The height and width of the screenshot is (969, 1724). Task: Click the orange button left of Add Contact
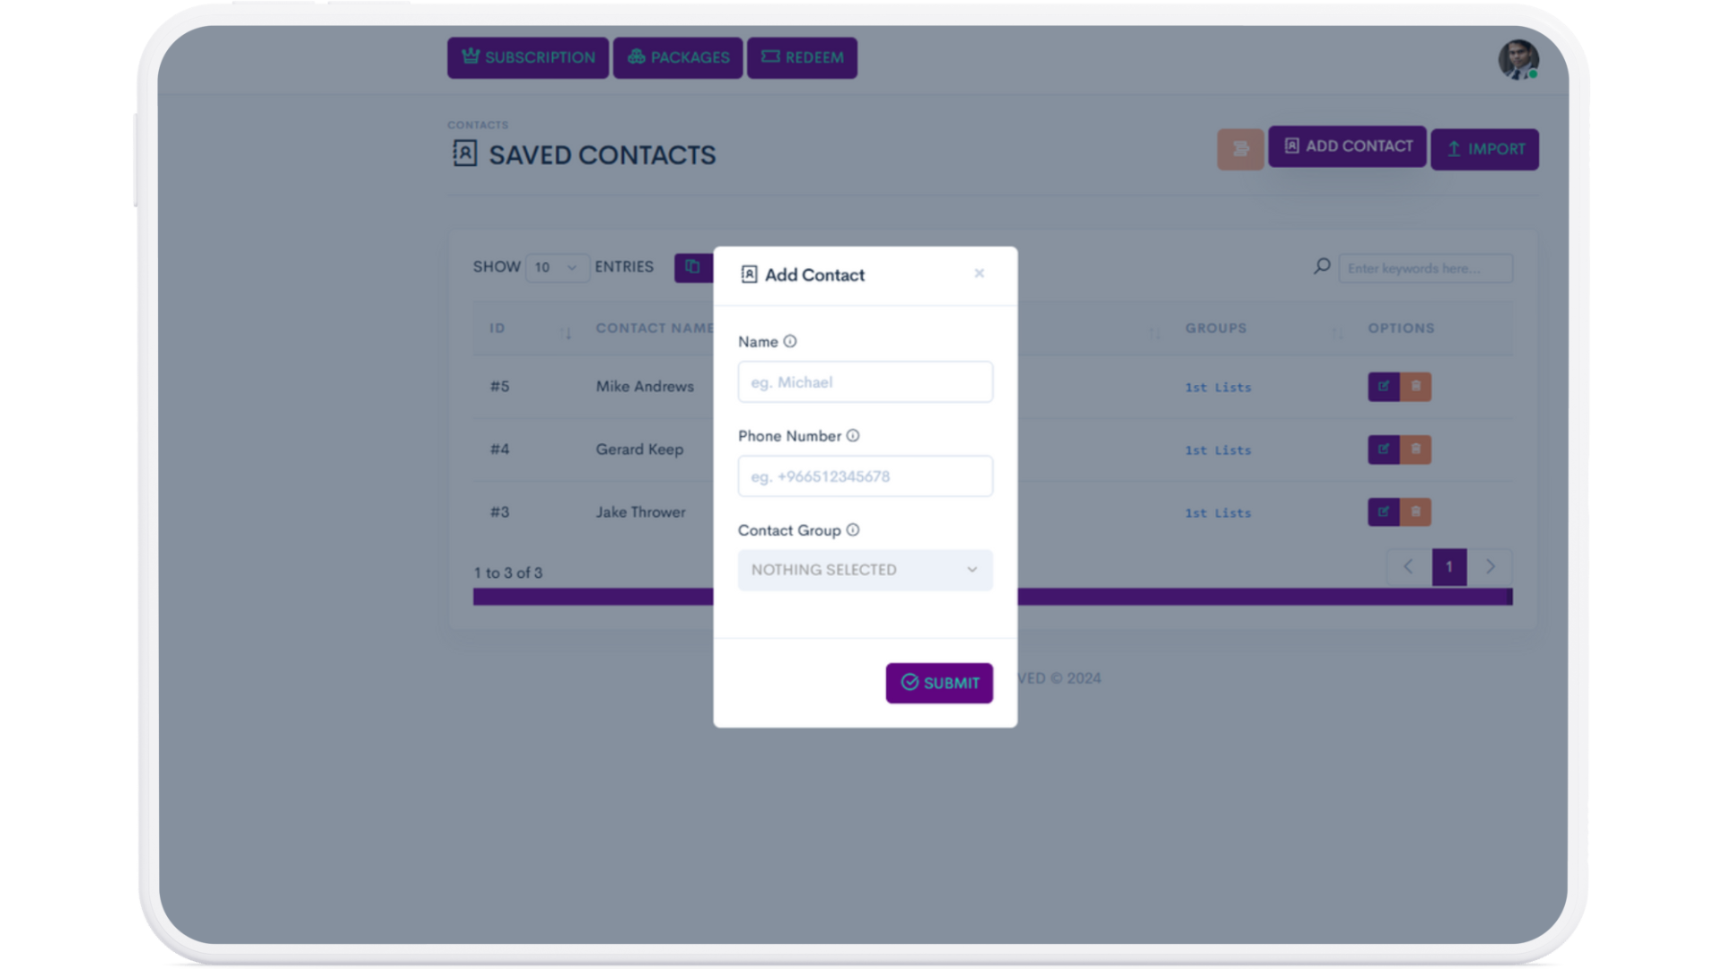coord(1240,149)
